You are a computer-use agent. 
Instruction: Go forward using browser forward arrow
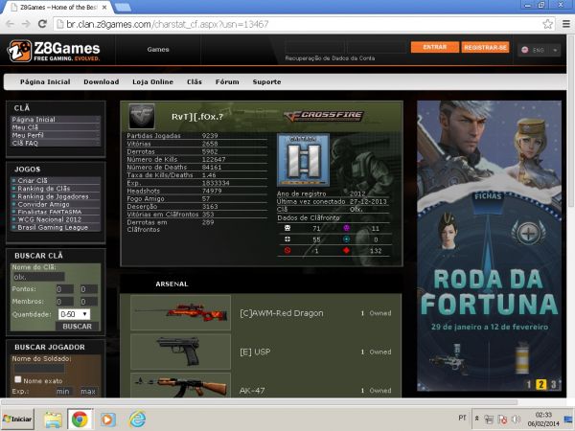pos(26,24)
